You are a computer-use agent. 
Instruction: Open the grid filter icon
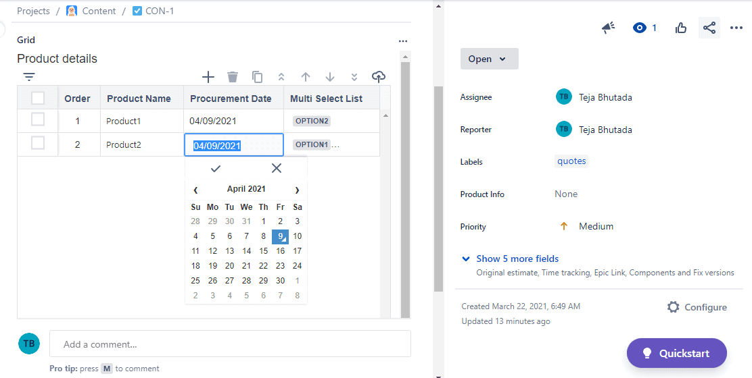tap(29, 76)
